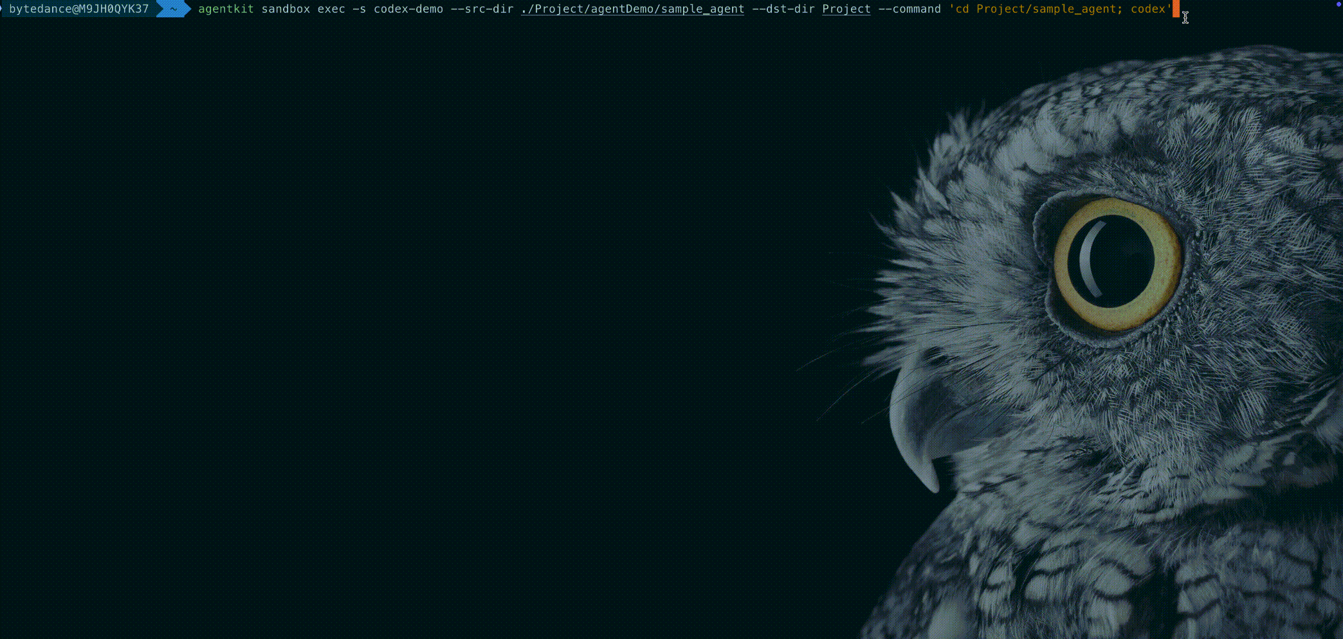
Task: Click the underlined ./Project/agentDemo/sample_agent path
Action: [x=633, y=9]
